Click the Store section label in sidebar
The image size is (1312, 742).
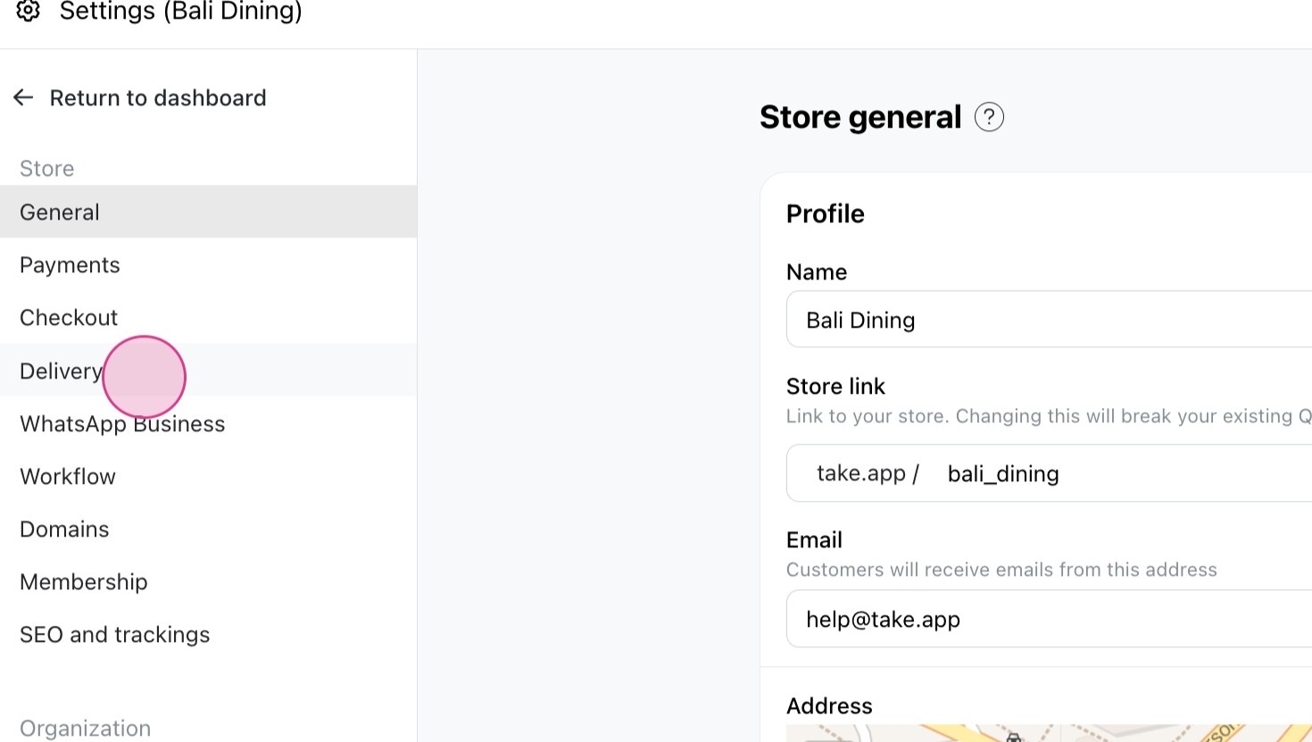coord(46,168)
